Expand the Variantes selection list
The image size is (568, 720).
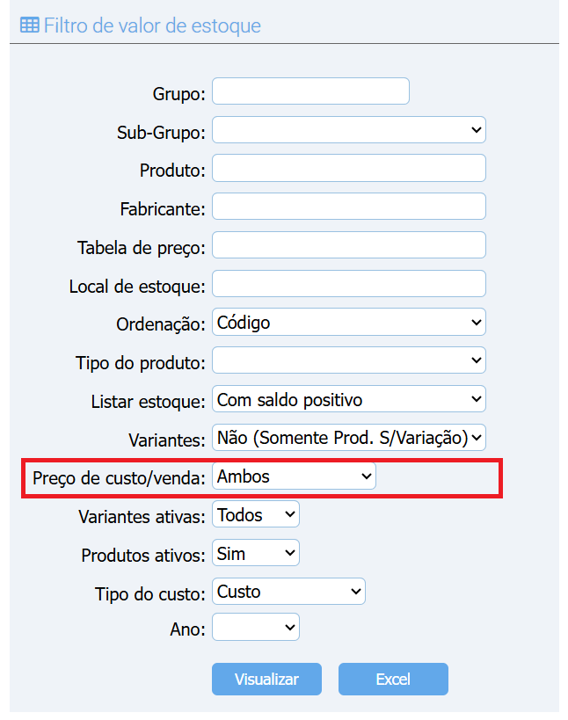pos(348,437)
